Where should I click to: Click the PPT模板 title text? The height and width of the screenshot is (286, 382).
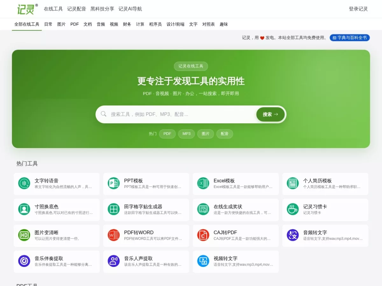(133, 181)
